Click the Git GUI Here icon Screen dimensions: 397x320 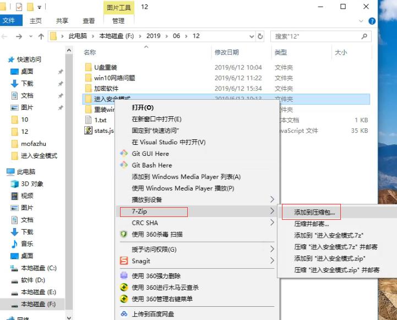tap(124, 154)
